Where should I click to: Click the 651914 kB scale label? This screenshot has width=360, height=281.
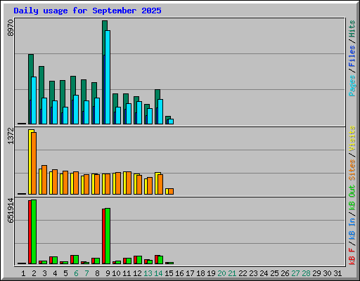11,211
